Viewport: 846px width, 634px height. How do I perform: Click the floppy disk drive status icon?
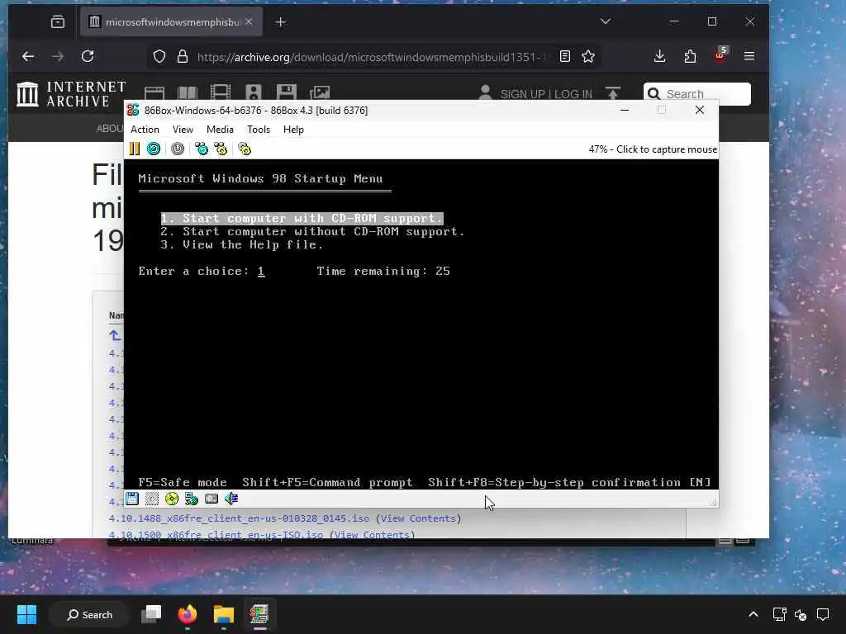tap(132, 499)
